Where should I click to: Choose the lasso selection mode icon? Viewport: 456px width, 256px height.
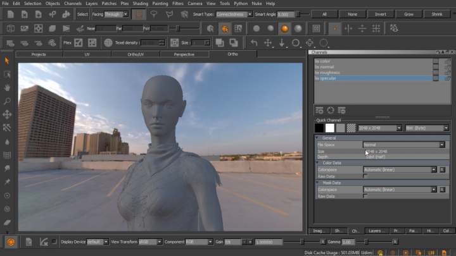point(155,14)
